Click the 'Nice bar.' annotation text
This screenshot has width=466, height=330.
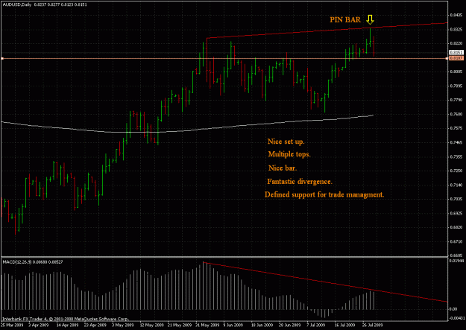(283, 168)
